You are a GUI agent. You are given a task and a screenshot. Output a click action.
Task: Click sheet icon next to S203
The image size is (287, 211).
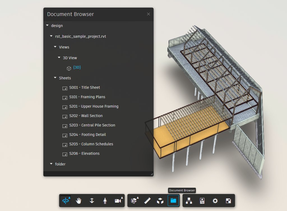tap(65, 126)
